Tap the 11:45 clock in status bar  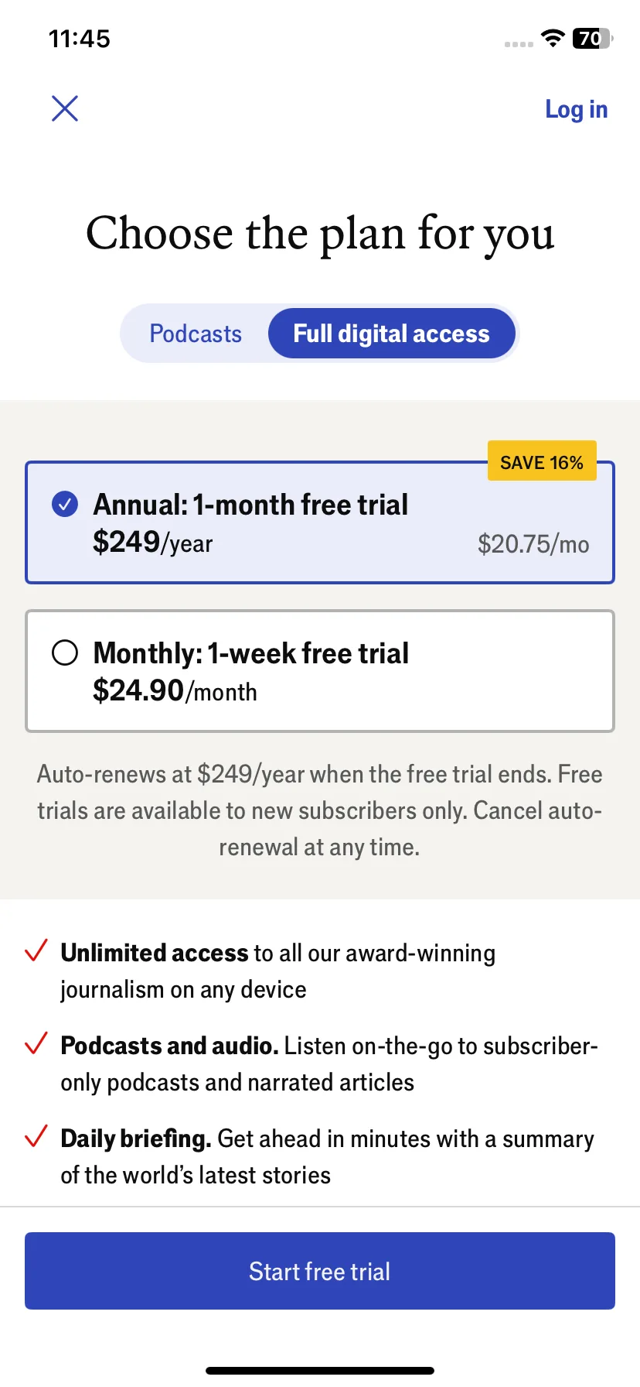point(80,39)
